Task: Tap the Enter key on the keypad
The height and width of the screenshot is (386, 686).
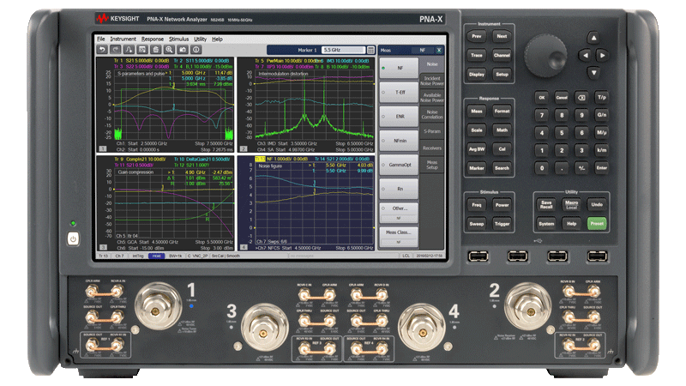Action: click(x=602, y=168)
